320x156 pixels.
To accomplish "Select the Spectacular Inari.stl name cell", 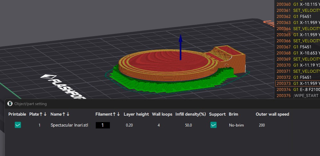I will (69, 125).
